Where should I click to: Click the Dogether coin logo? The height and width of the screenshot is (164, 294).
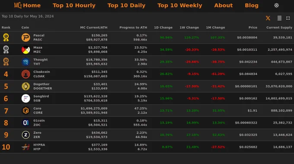26,86
